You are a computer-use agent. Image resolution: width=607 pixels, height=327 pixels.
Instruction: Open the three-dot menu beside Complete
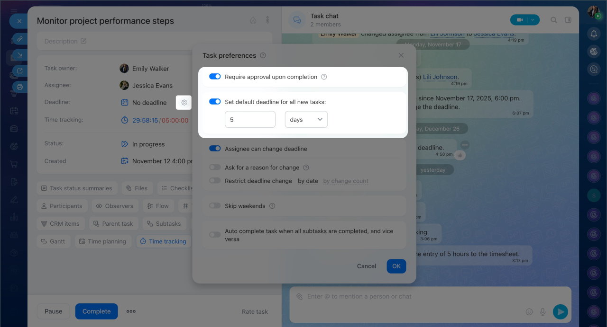point(131,311)
